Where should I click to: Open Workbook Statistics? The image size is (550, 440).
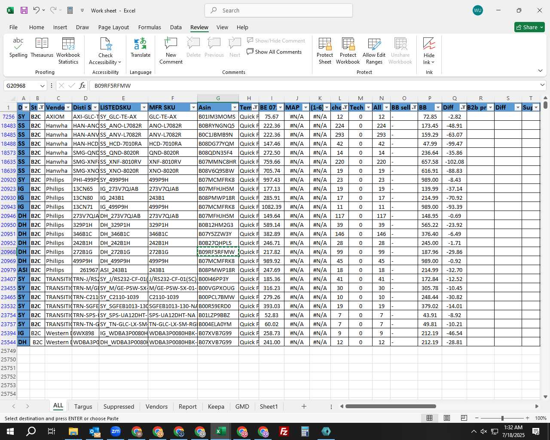coord(68,51)
